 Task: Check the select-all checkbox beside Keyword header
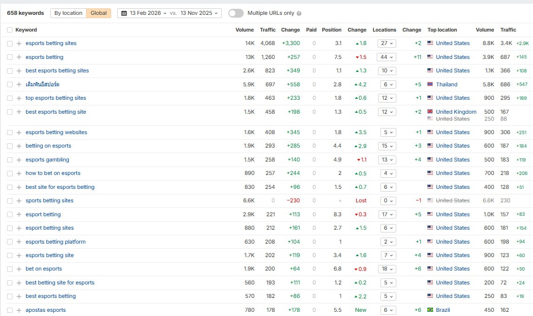pyautogui.click(x=10, y=30)
